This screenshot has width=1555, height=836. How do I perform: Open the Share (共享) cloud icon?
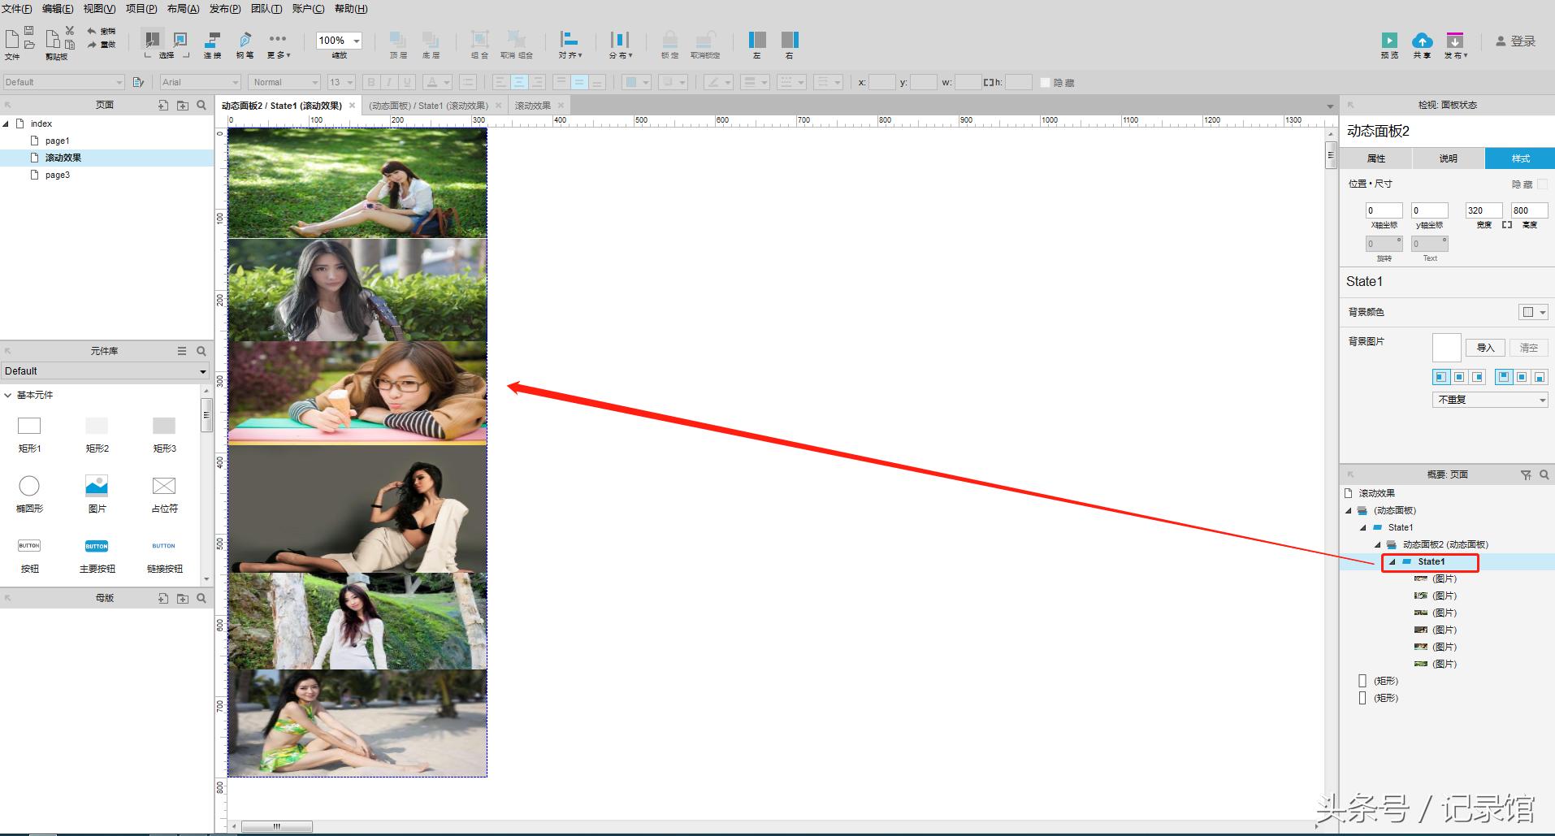tap(1422, 41)
